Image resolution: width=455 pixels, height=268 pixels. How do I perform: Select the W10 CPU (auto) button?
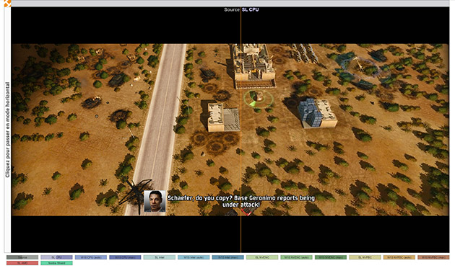coord(91,257)
